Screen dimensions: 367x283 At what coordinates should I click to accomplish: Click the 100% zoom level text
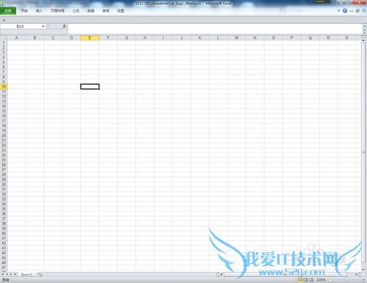321,280
